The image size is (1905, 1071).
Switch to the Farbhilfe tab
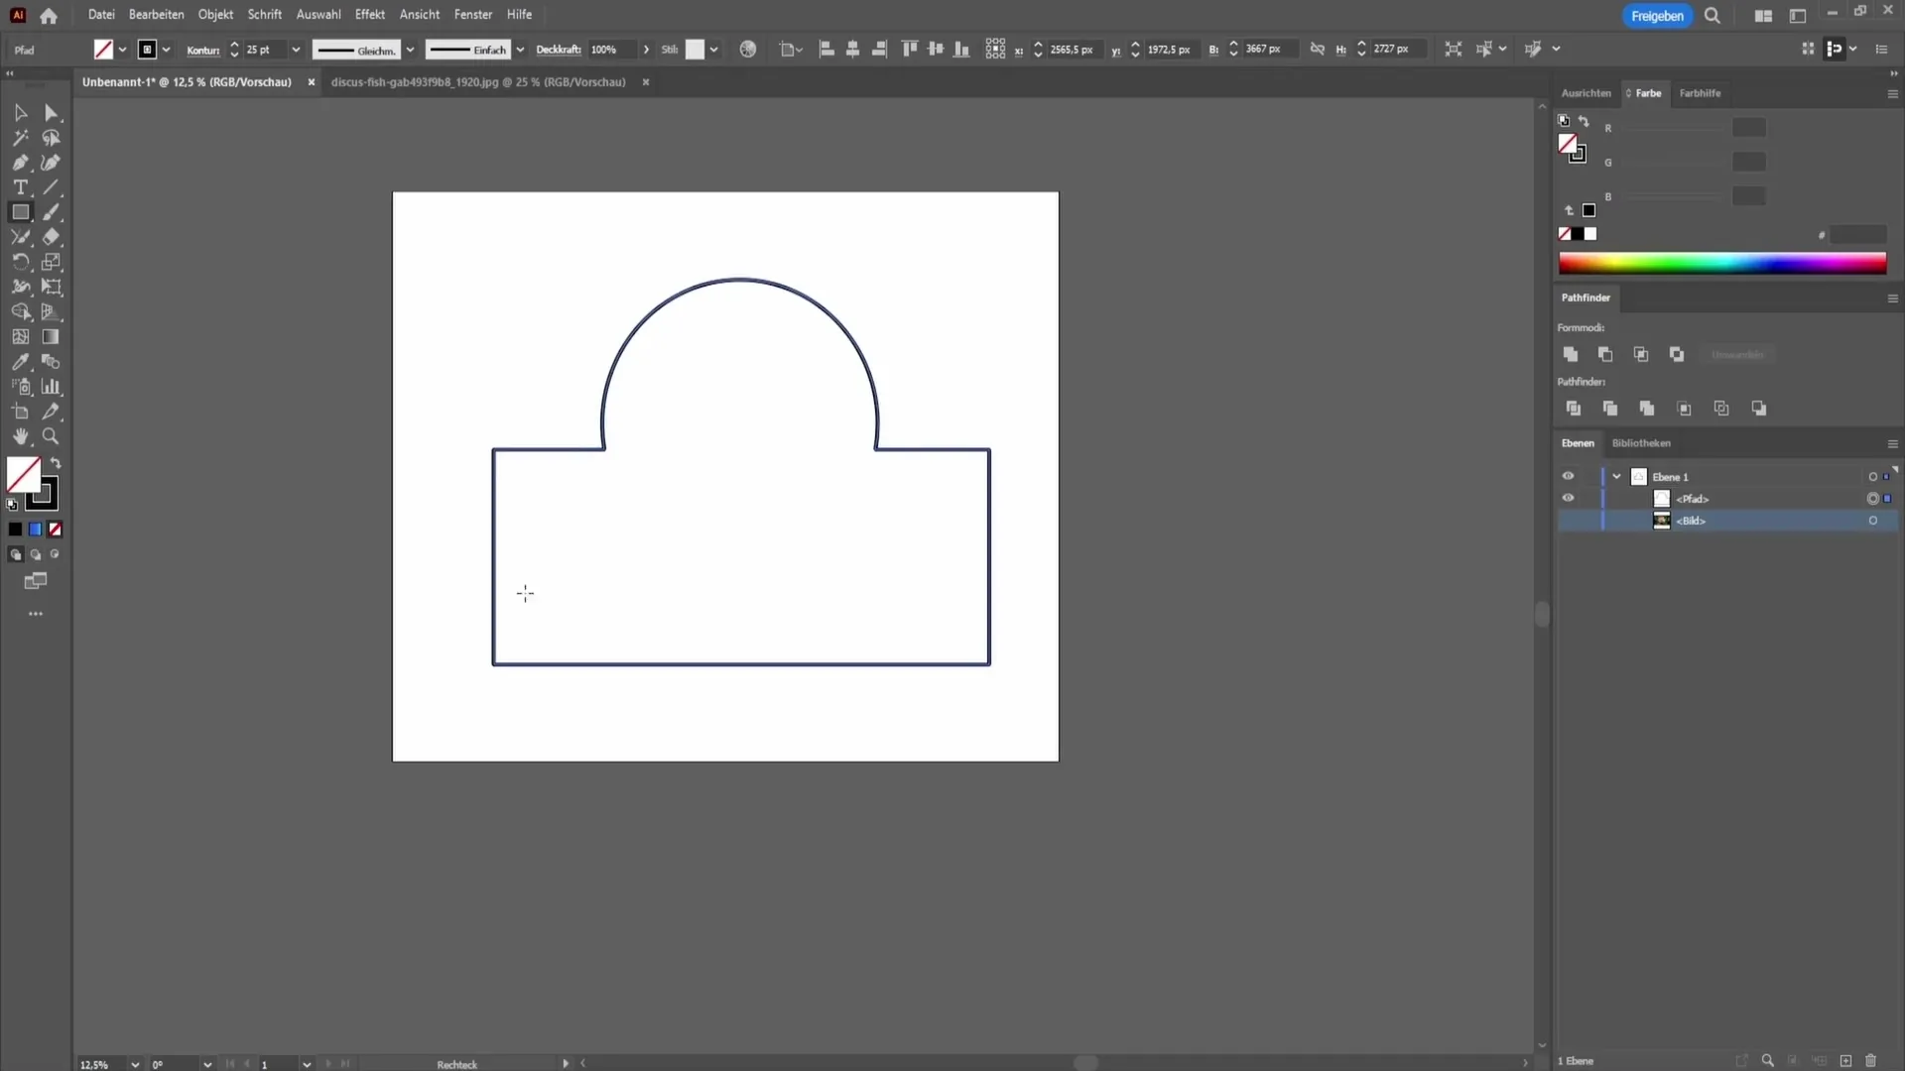coord(1700,93)
